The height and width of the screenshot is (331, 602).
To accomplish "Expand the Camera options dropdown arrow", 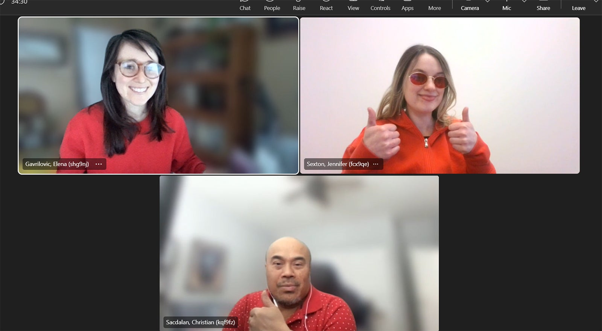I will point(488,2).
